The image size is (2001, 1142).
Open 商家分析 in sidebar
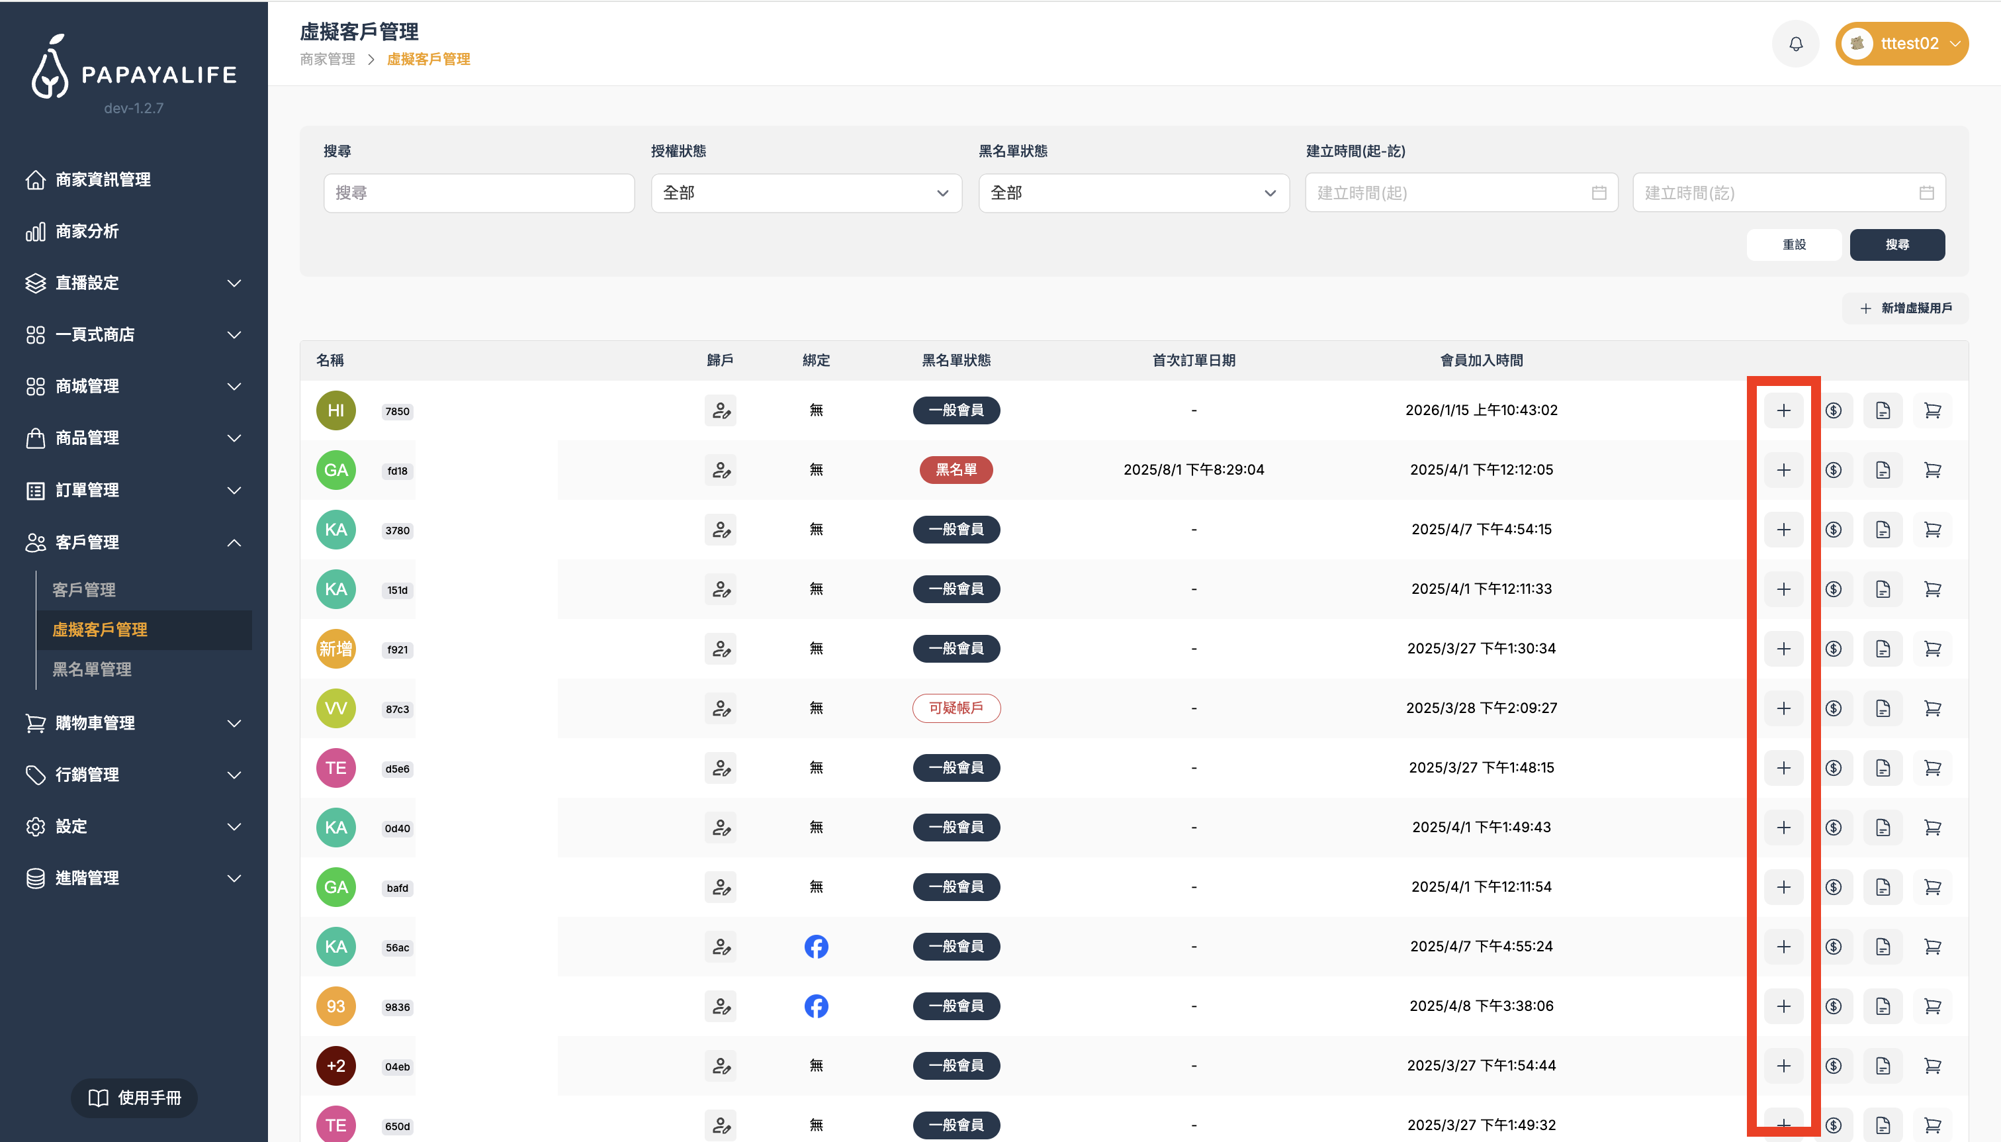[87, 232]
